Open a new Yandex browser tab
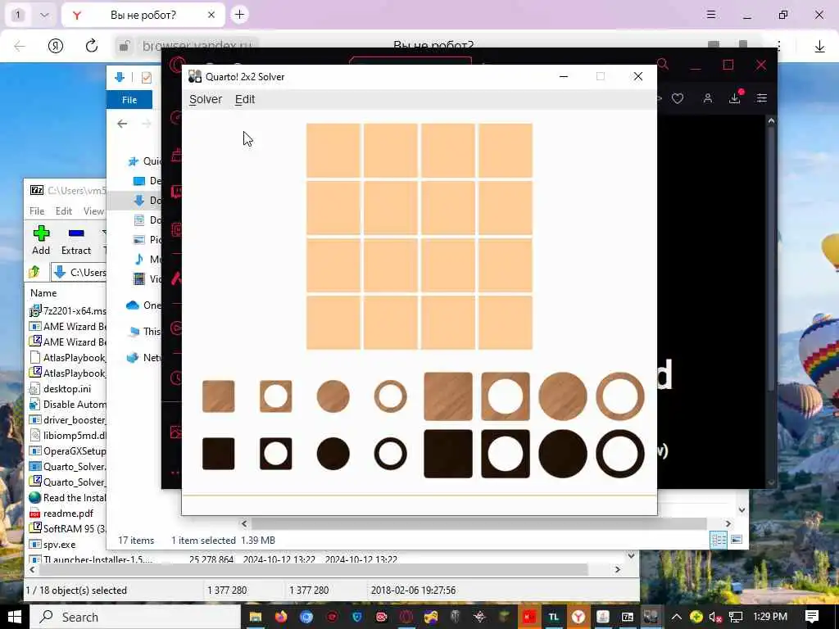Screen dimensions: 839x629 point(240,15)
